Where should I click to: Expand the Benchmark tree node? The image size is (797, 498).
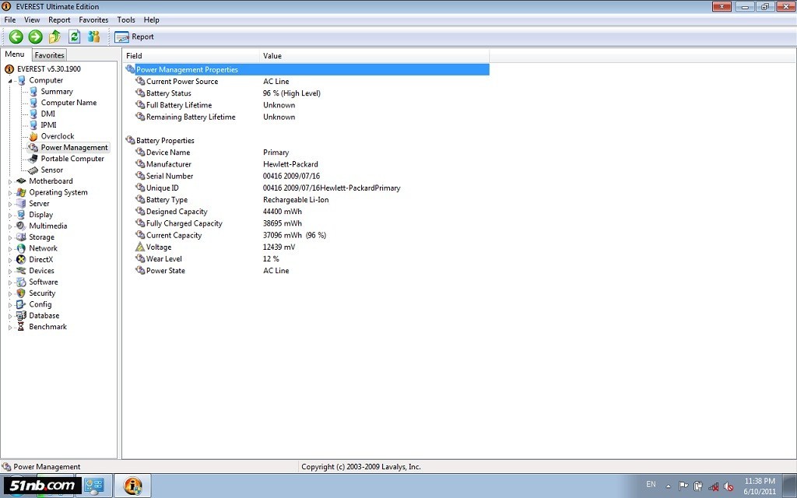tap(11, 328)
